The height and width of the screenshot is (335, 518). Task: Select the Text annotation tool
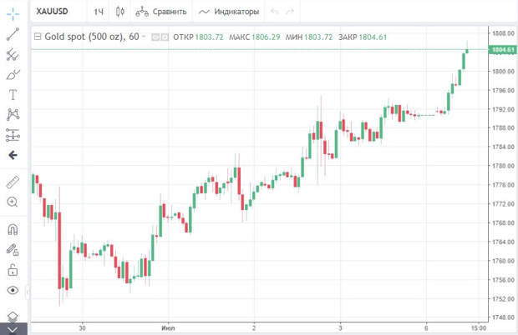tap(13, 95)
